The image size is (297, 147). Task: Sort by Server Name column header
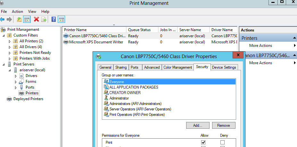pyautogui.click(x=194, y=30)
